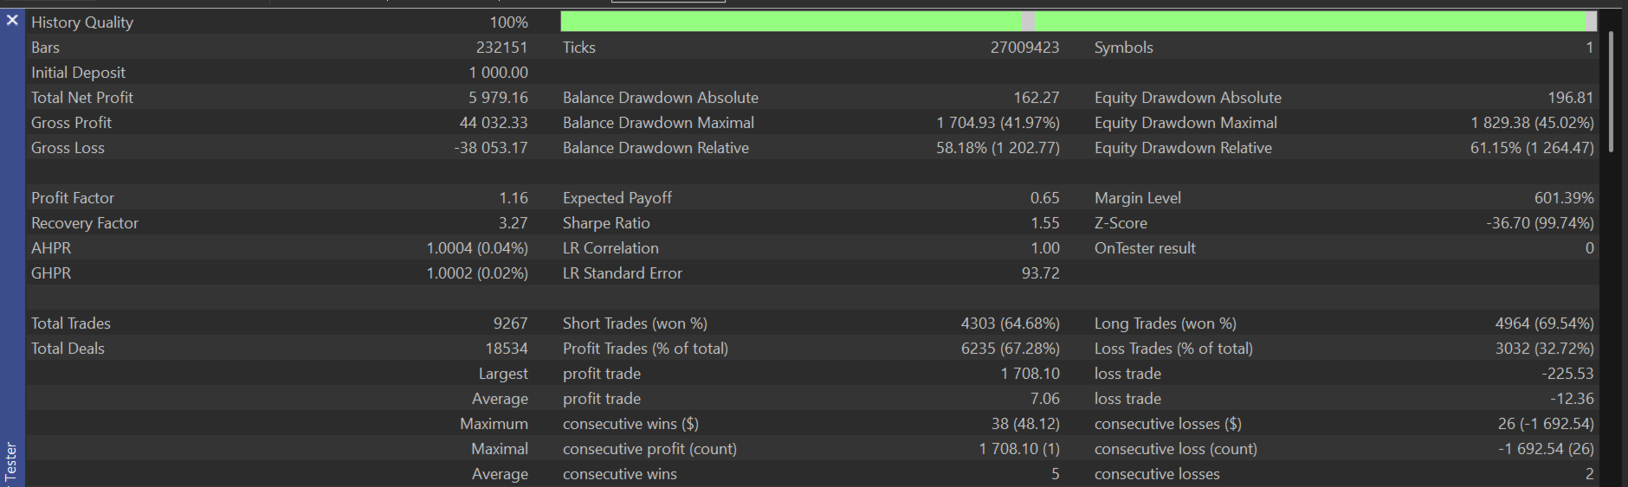
Task: Click largest loss trade value -225.53
Action: tap(1567, 374)
